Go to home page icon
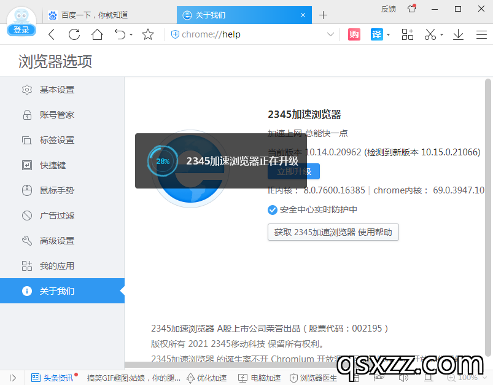Screen dimensions: 493x385 coord(97,34)
